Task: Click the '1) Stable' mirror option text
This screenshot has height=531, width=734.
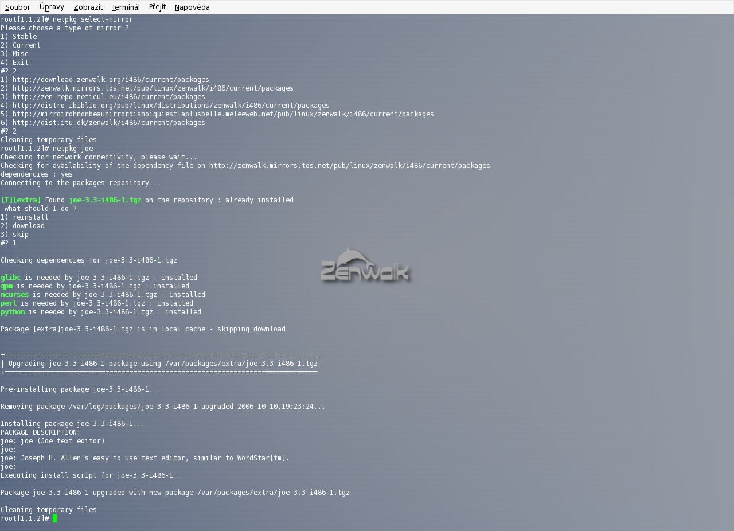Action: tap(19, 37)
